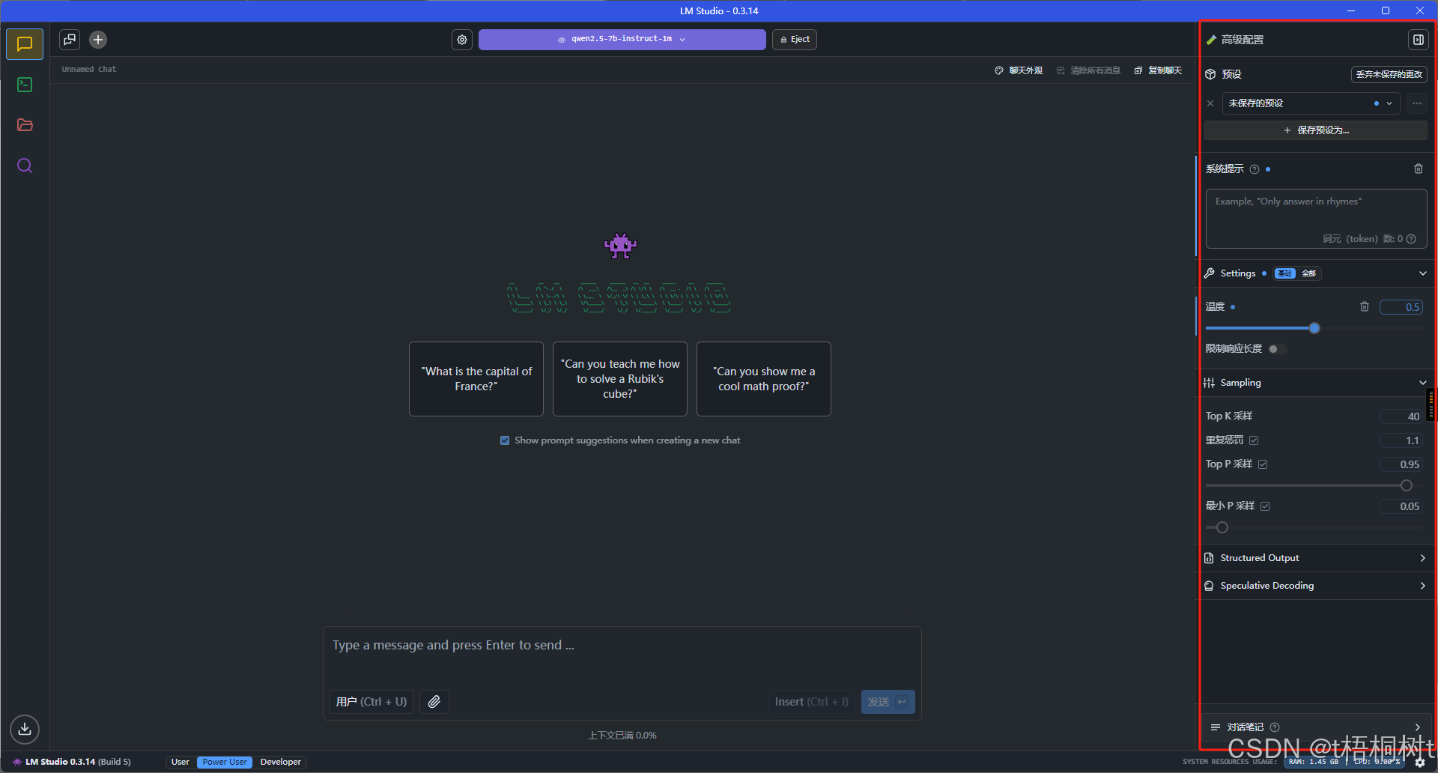This screenshot has height=773, width=1438.
Task: Select the 全部 settings tab
Action: [1308, 273]
